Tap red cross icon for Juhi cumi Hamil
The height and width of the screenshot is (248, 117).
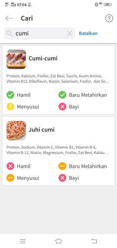pyautogui.click(x=10, y=166)
